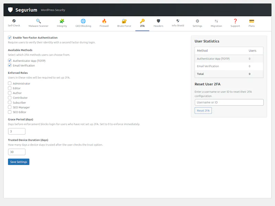Open Malware Scanner magnifier icon

[38, 21]
